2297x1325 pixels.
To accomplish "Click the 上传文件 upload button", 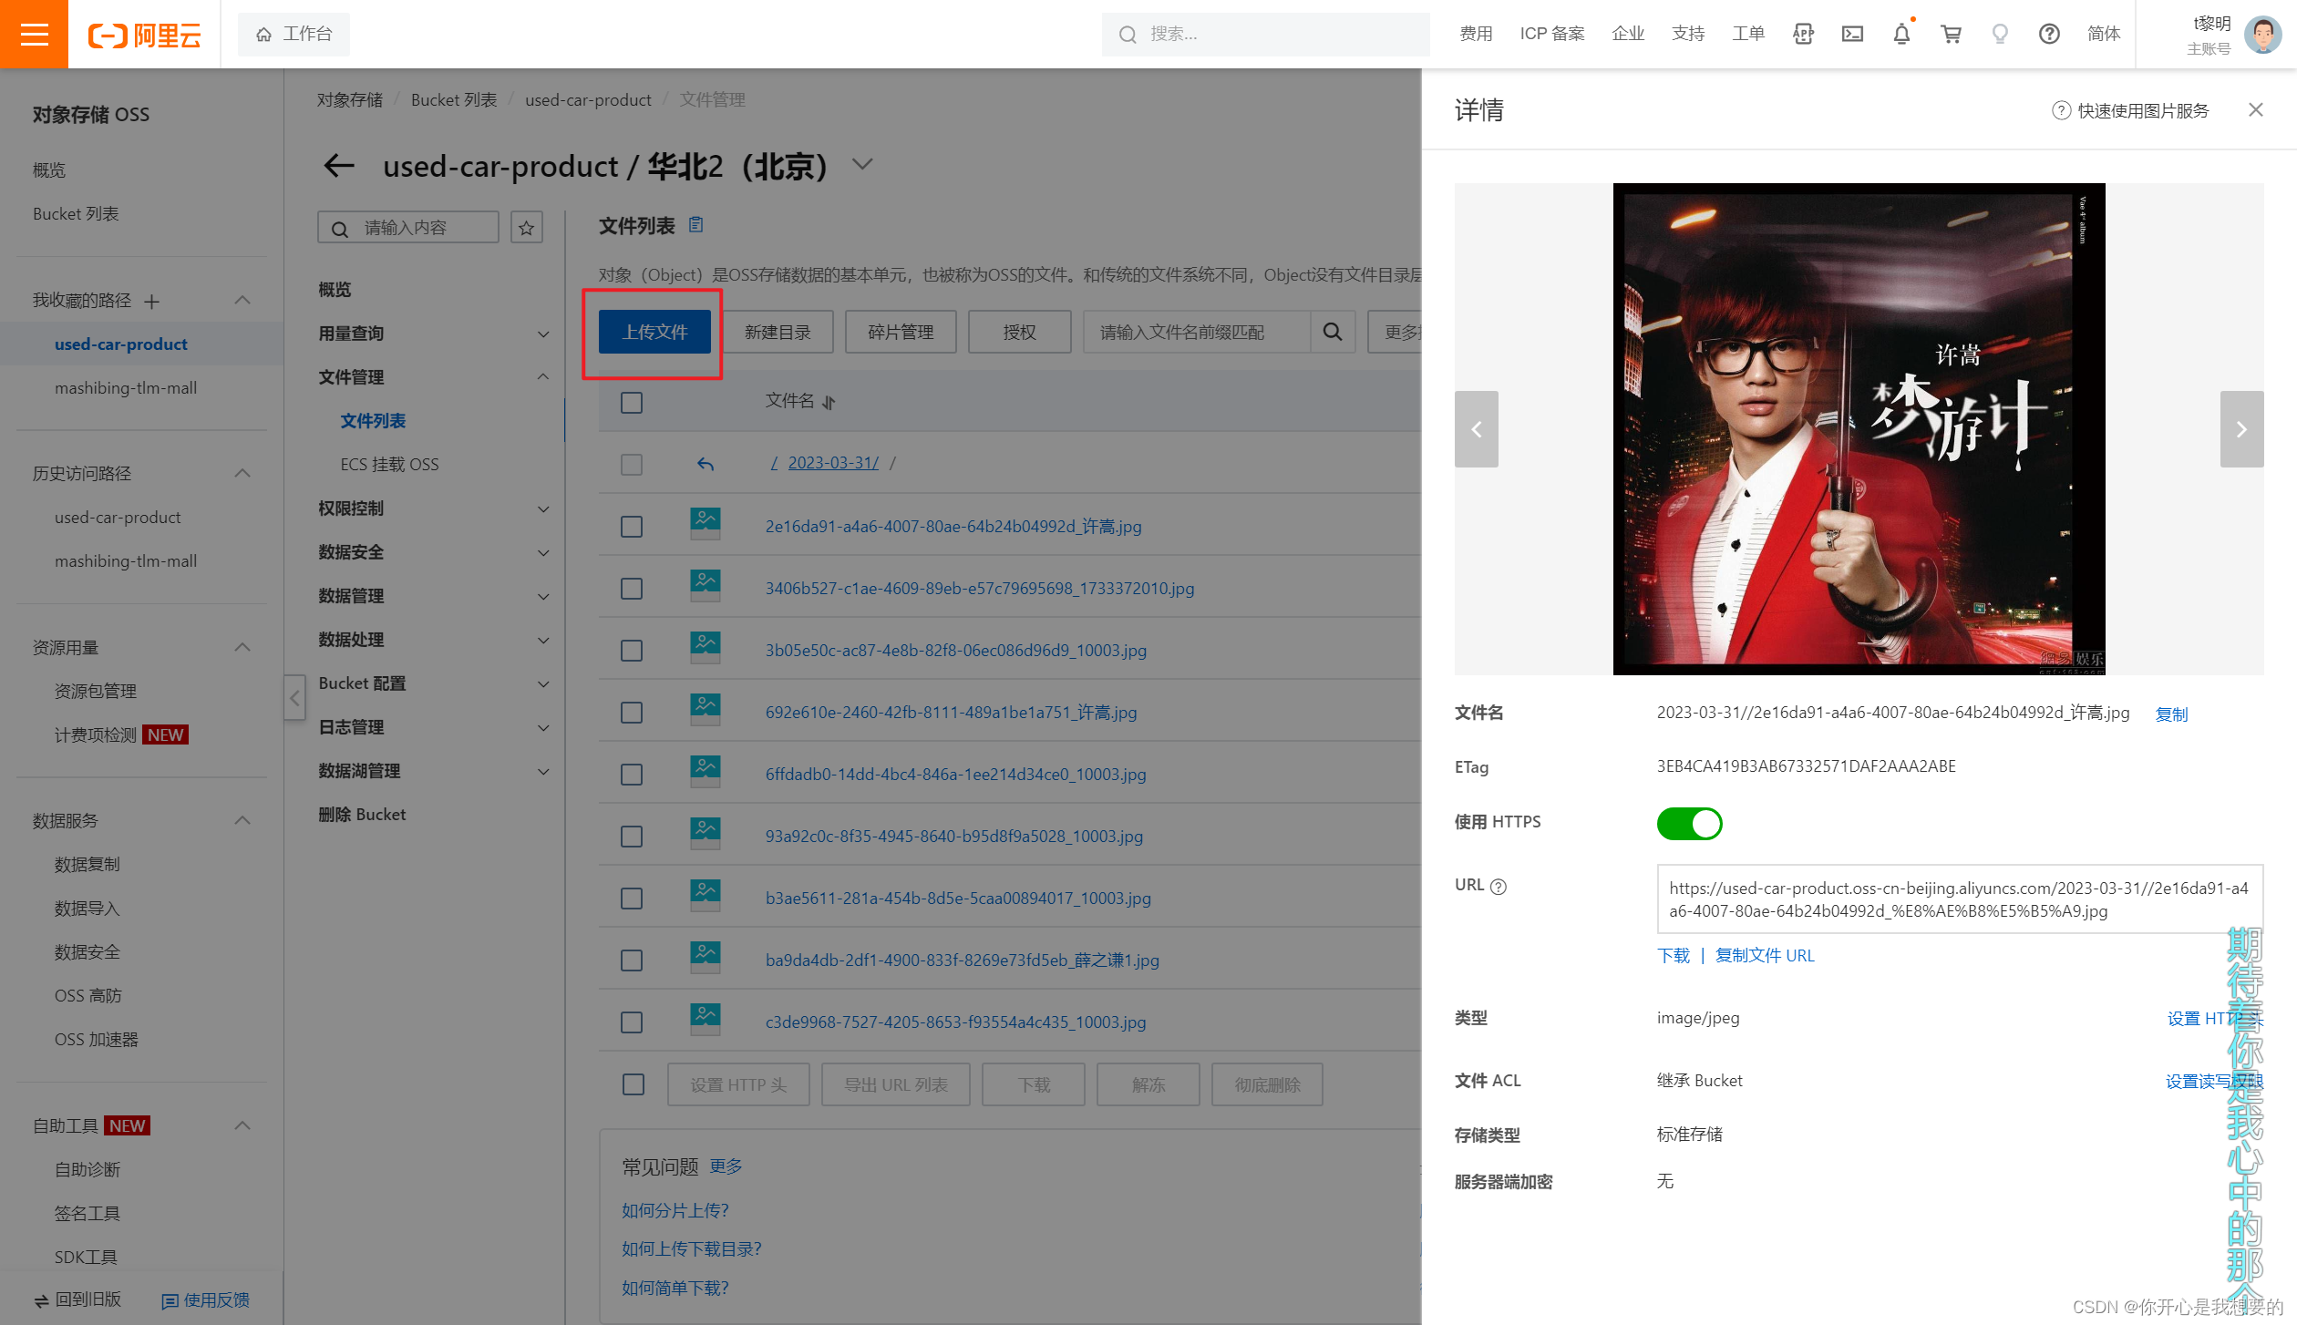I will (x=654, y=332).
